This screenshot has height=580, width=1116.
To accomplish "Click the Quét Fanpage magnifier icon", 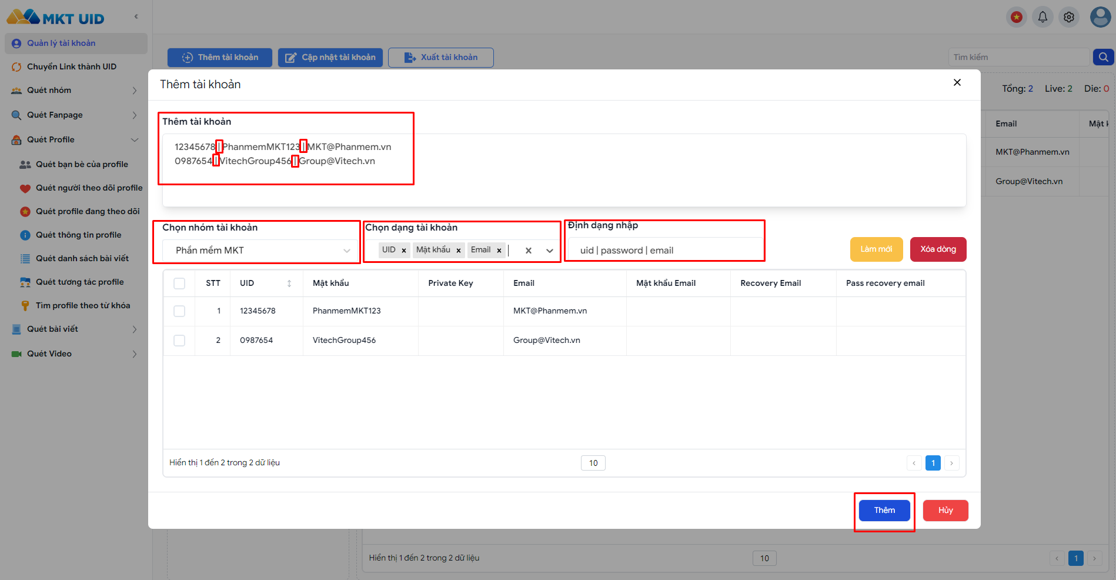I will [x=16, y=115].
